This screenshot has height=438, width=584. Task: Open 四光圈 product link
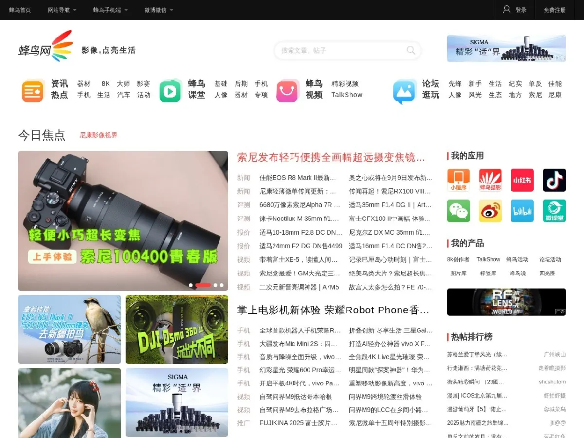tap(547, 274)
